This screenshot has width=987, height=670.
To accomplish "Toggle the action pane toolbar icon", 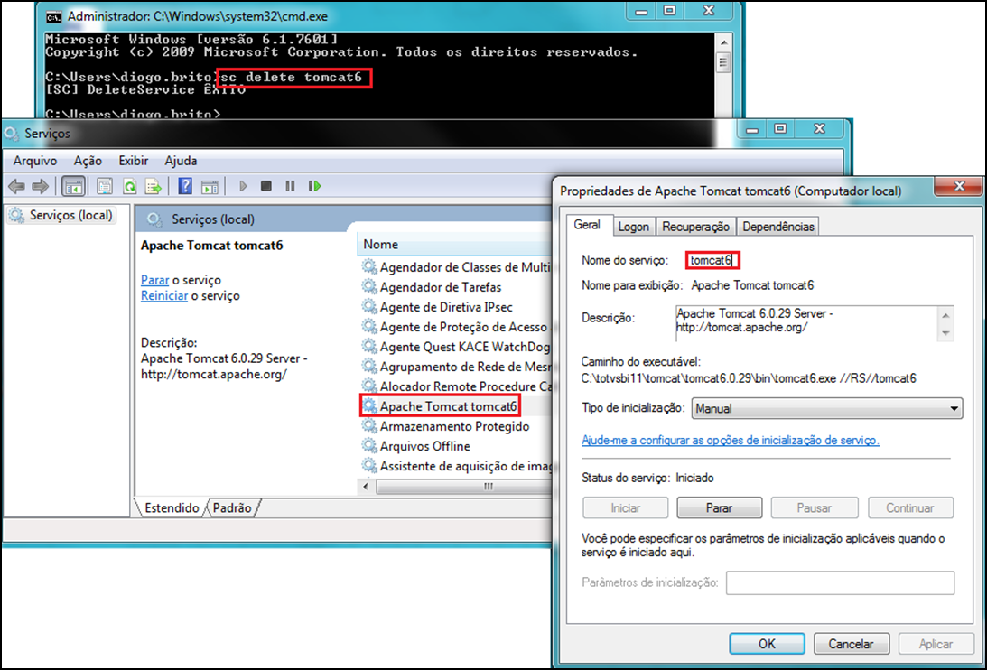I will click(x=210, y=186).
